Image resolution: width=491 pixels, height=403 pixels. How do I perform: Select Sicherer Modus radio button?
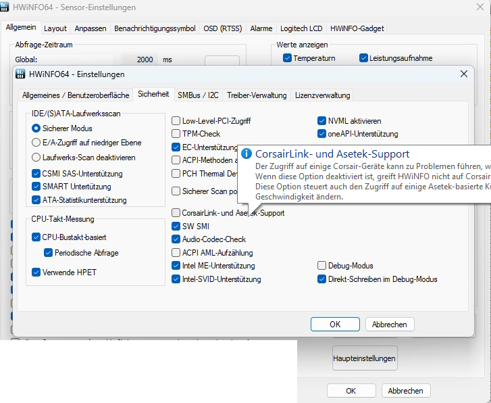36,128
